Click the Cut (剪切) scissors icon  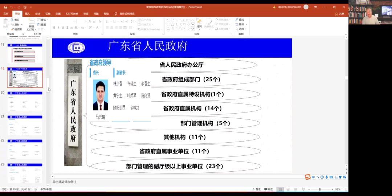point(12,20)
